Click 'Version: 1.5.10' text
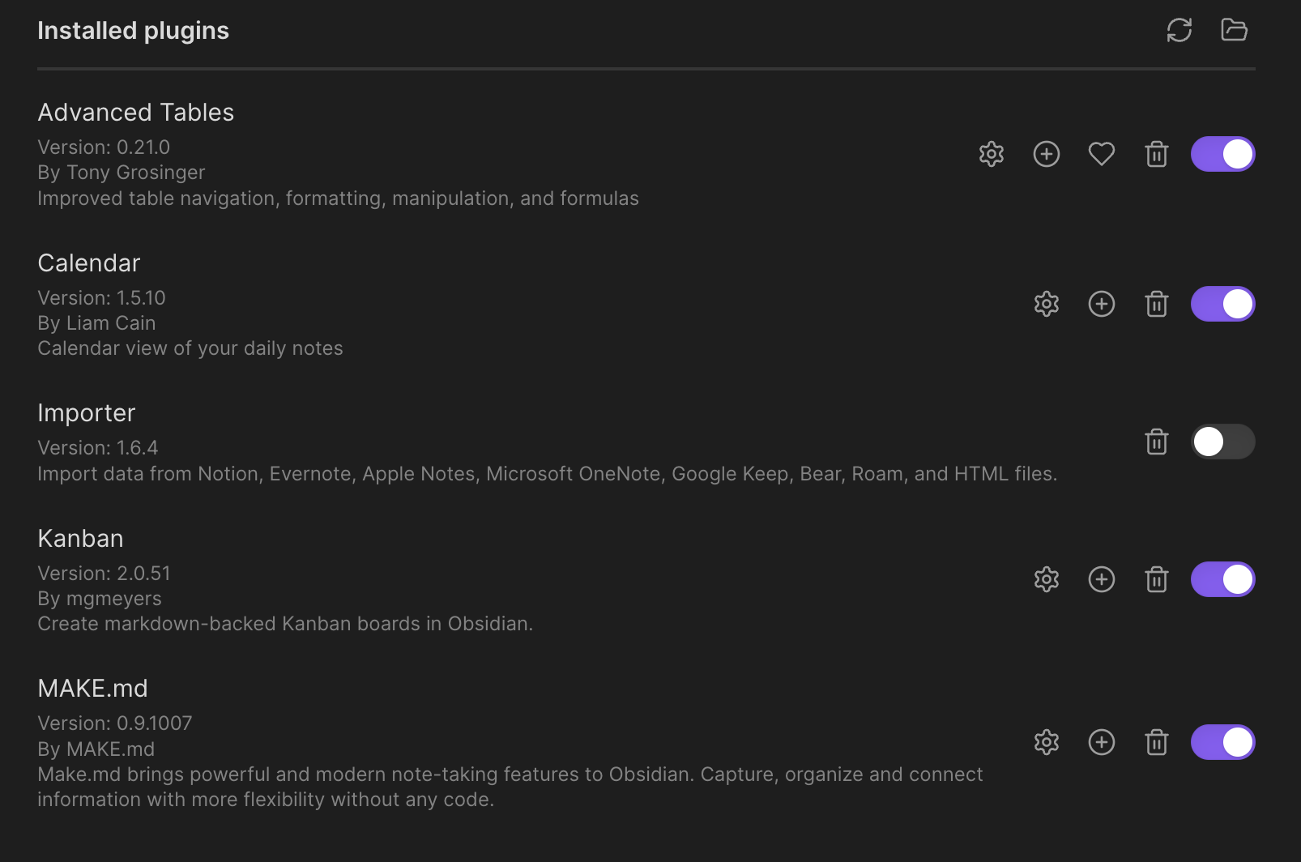Image resolution: width=1301 pixels, height=862 pixels. point(101,298)
